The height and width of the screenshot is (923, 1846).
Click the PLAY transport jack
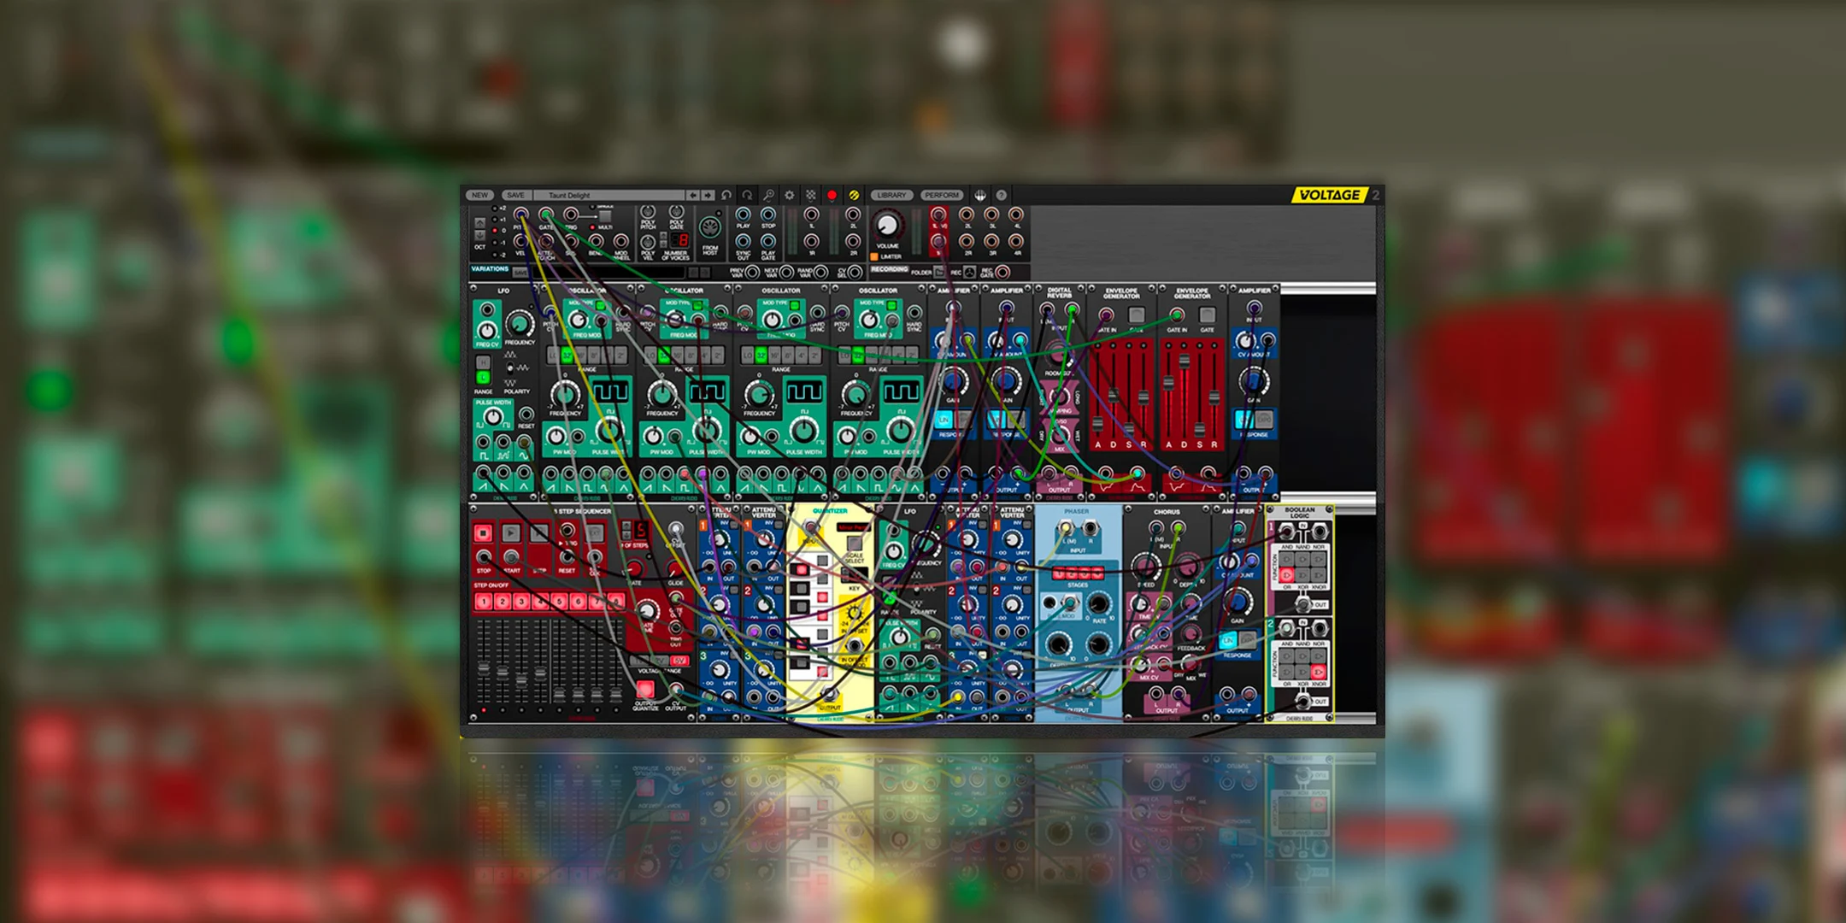click(743, 215)
